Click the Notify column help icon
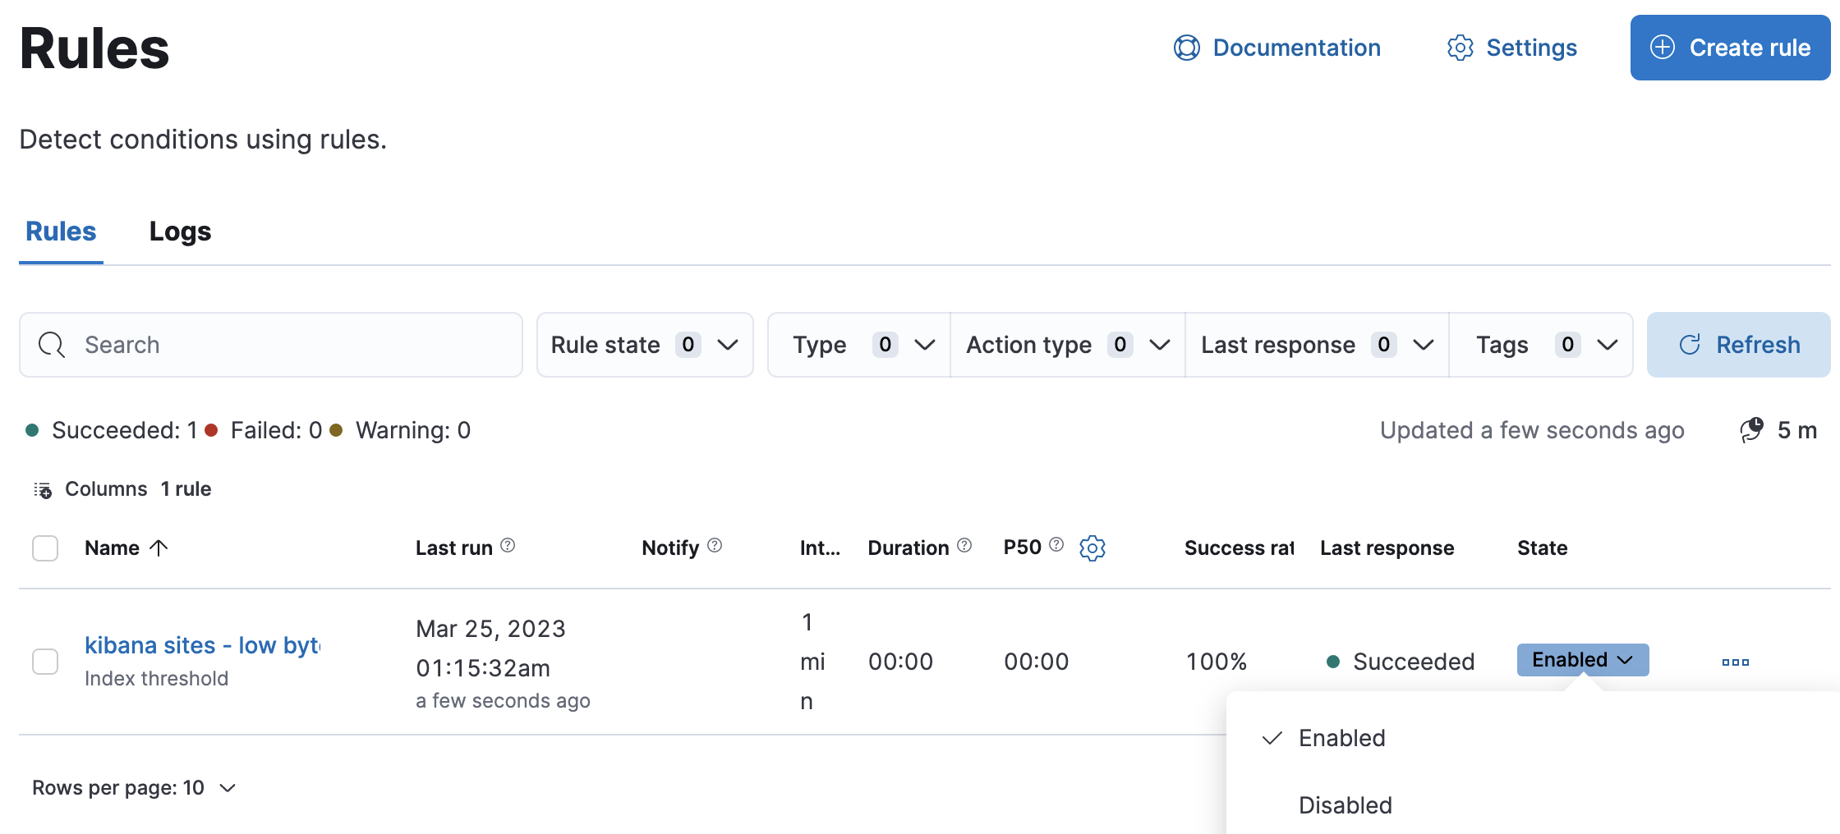The height and width of the screenshot is (834, 1840). (x=715, y=544)
